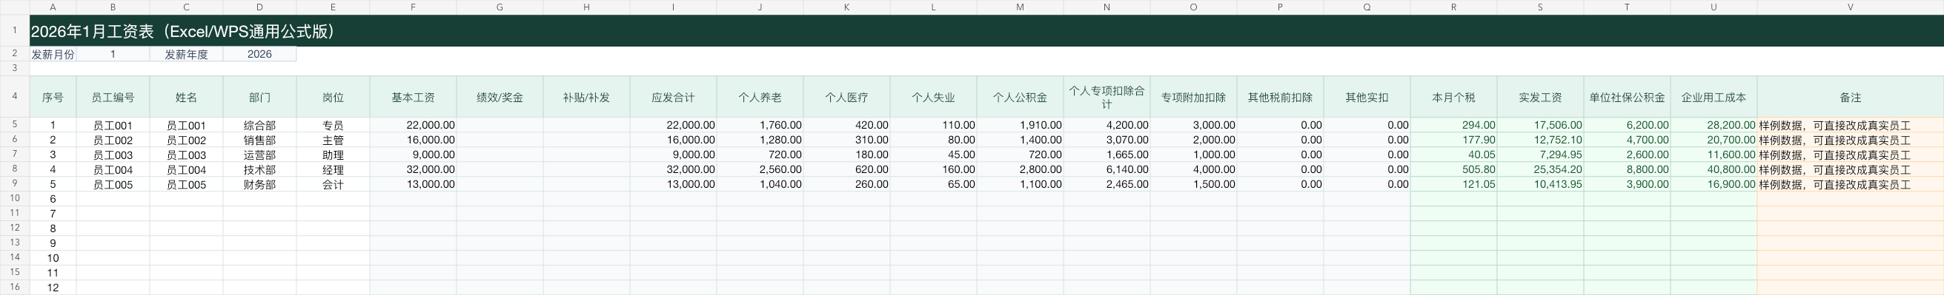Select column F header letter
Image resolution: width=1944 pixels, height=295 pixels.
pyautogui.click(x=413, y=7)
